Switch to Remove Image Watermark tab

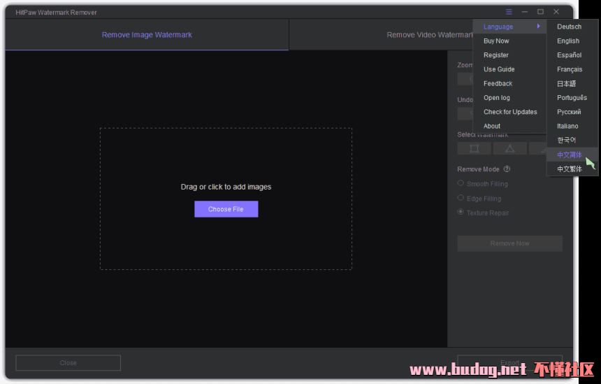pyautogui.click(x=147, y=35)
